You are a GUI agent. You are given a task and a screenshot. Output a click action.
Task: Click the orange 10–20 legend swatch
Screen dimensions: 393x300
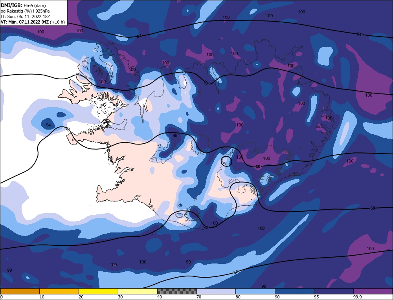tap(59, 291)
